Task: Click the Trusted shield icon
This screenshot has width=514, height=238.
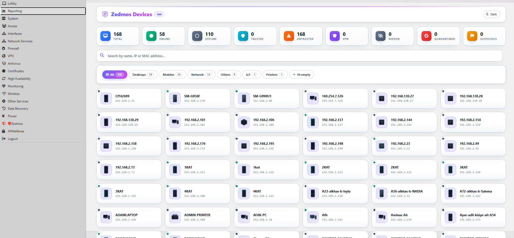Action: click(x=243, y=36)
